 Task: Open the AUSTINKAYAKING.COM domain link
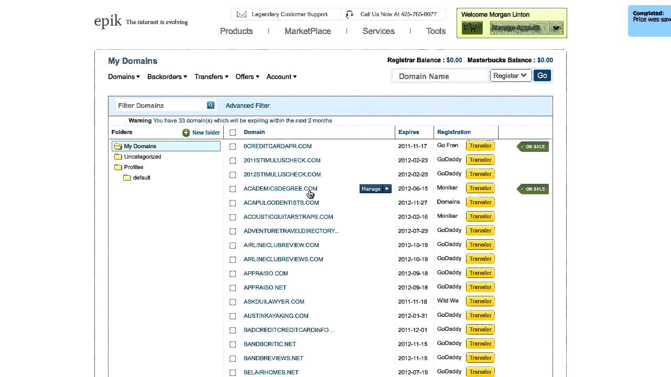[x=276, y=316]
